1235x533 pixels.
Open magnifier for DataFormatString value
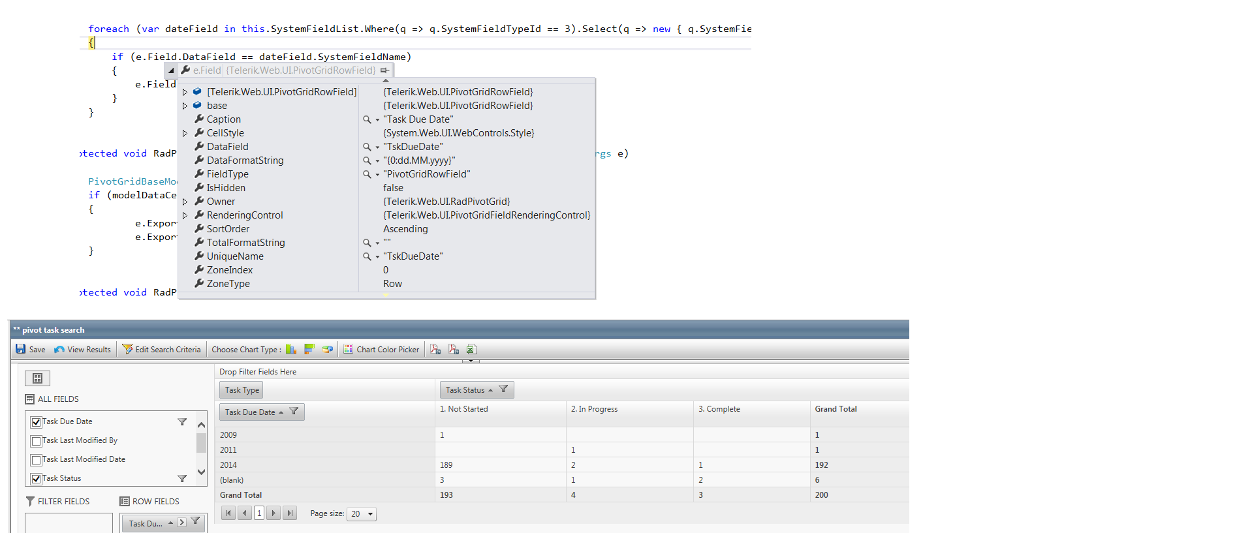pyautogui.click(x=367, y=160)
